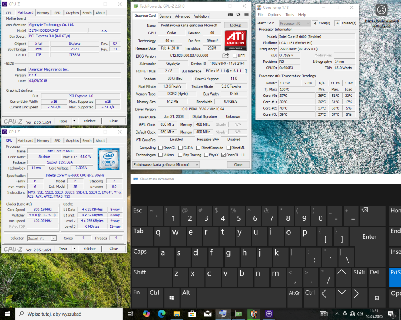Image resolution: width=401 pixels, height=320 pixels.
Task: Open Core Temp thermometer icon in taskbar
Action: [253, 314]
